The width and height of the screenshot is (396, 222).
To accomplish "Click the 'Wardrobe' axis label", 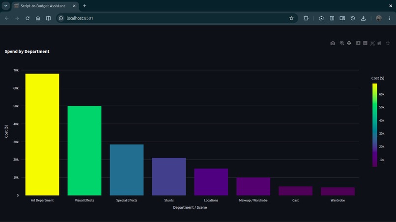I will pos(338,200).
